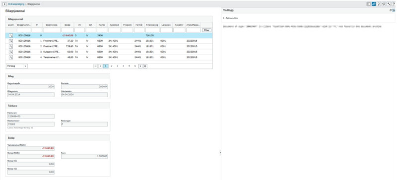Image resolution: width=397 pixels, height=180 pixels.
Task: Sort by the Beløp column header
Action: point(67,25)
